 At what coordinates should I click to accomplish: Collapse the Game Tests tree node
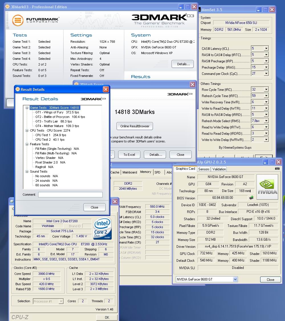(27, 108)
